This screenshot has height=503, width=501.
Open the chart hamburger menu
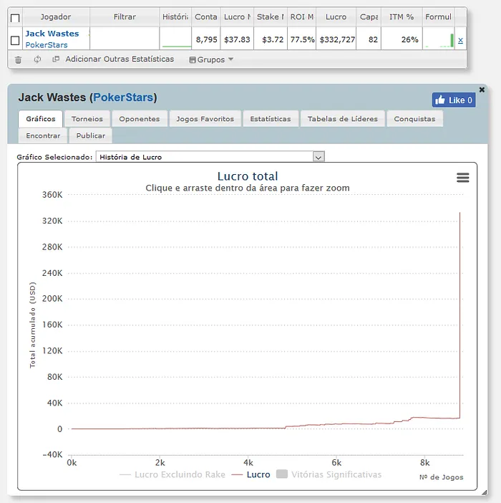tap(463, 178)
